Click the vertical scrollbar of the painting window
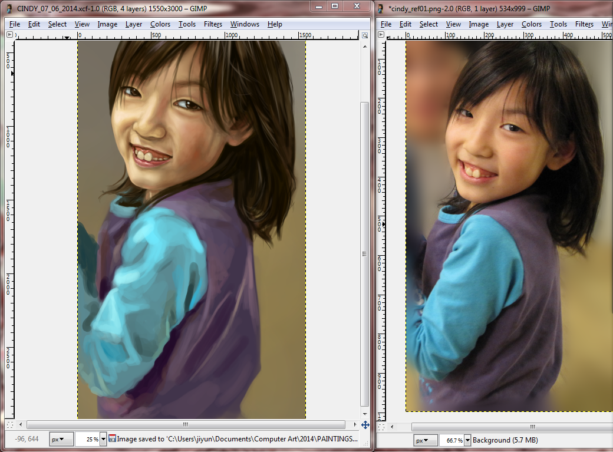 coord(365,253)
